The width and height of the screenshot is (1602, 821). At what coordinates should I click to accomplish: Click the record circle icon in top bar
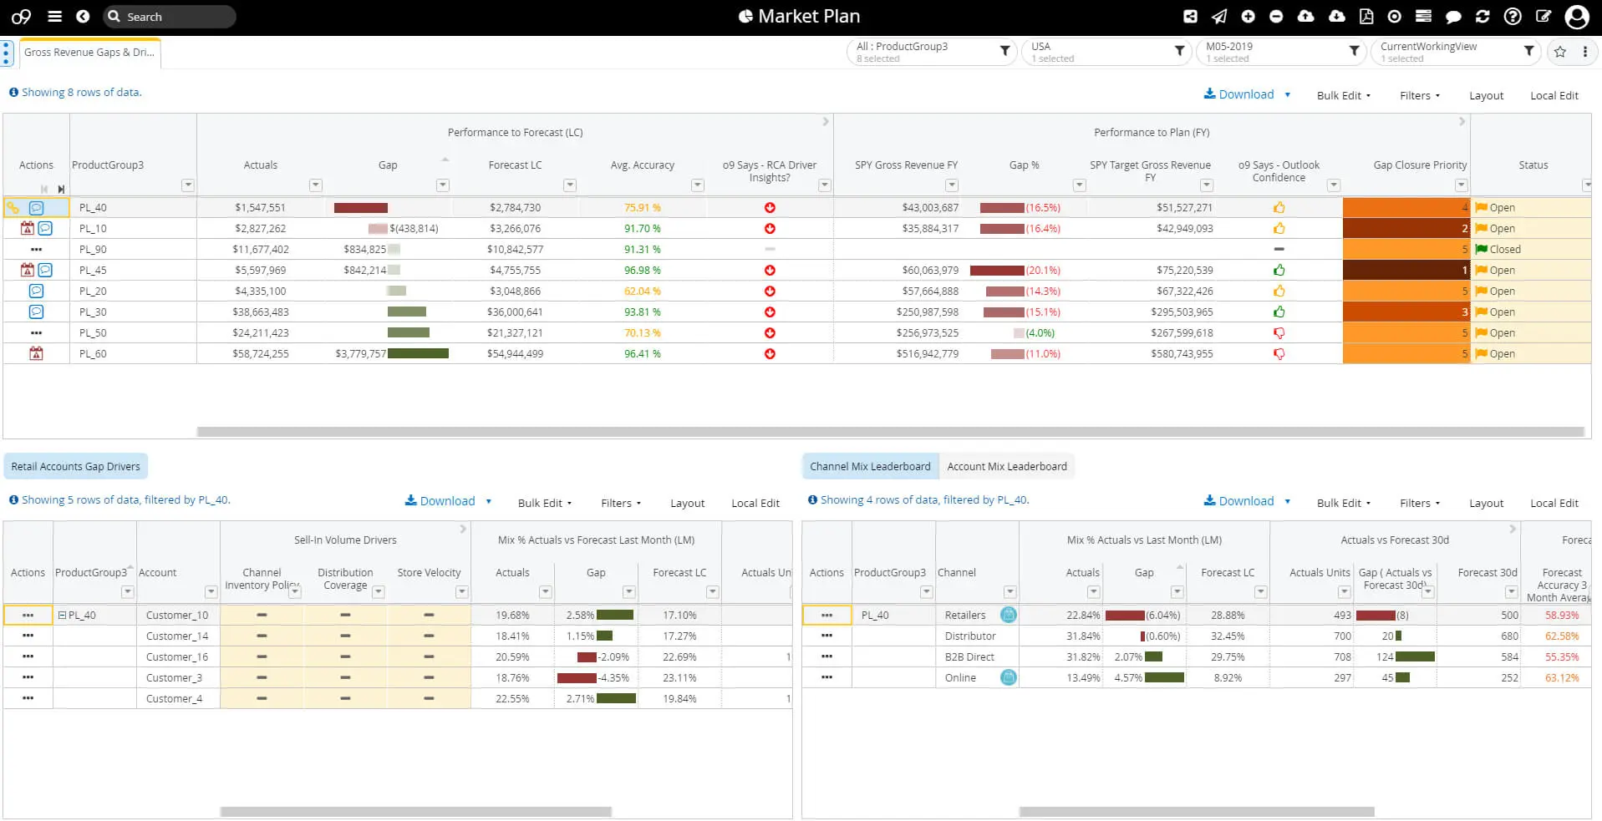pyautogui.click(x=1394, y=16)
